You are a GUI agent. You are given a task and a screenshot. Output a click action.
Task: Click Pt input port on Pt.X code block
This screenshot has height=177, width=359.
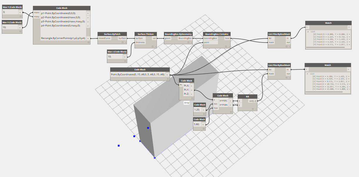coord(181,84)
